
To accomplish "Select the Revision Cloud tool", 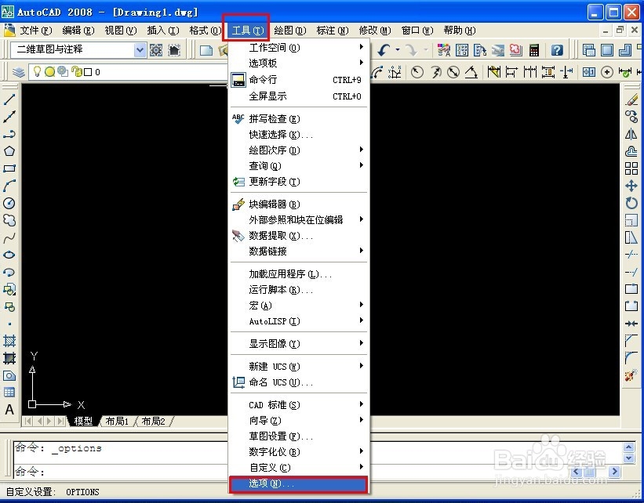I will [9, 220].
